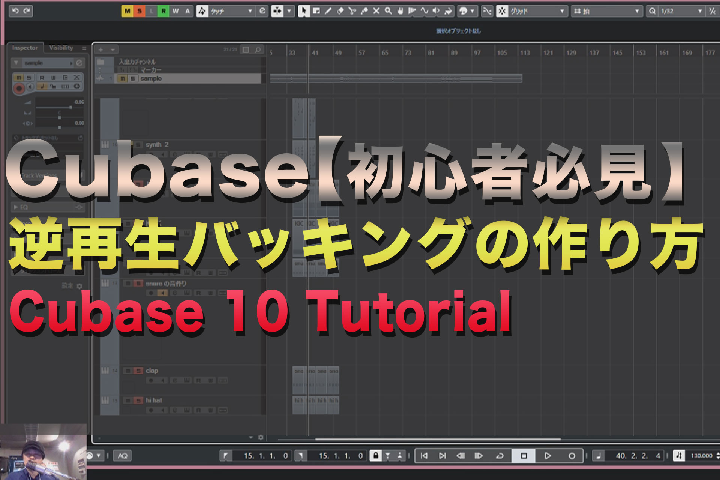Toggle global Mute M button

[x=127, y=11]
